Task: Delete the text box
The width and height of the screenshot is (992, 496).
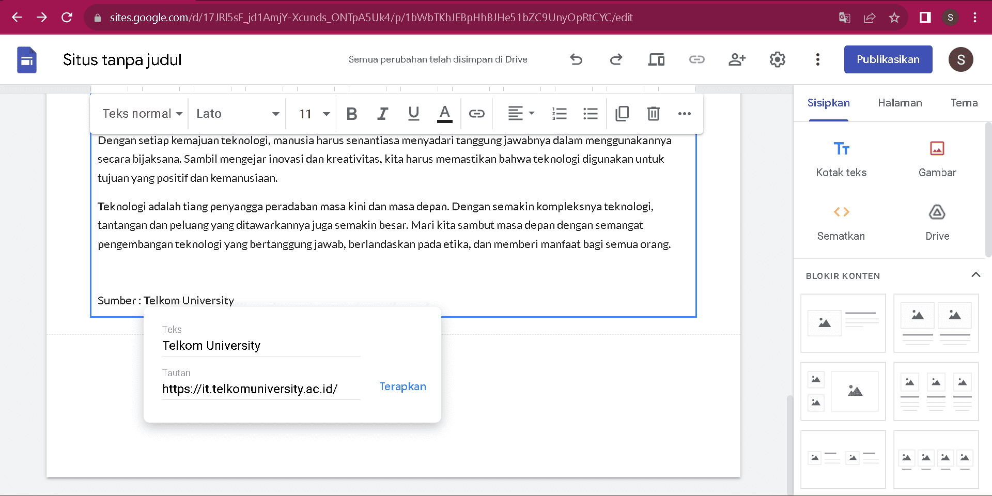Action: coord(653,114)
